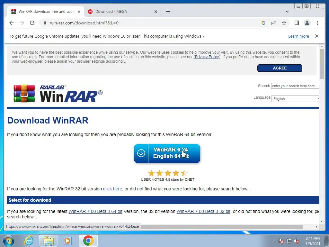Go back to the previous page
Viewport: 329px width, 247px height.
12,23
